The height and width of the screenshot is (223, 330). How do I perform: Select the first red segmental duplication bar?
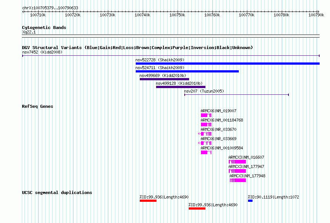point(148,201)
